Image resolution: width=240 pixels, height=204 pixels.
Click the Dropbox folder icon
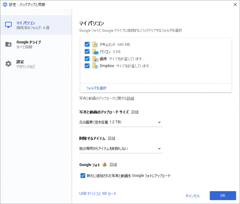point(95,66)
